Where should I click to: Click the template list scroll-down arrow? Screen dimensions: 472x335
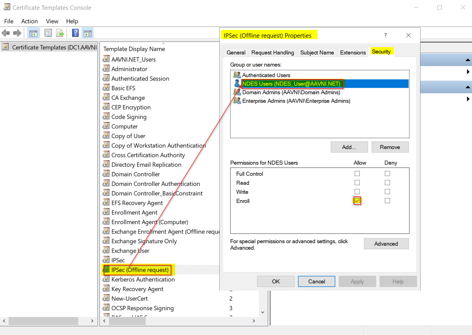click(262, 312)
